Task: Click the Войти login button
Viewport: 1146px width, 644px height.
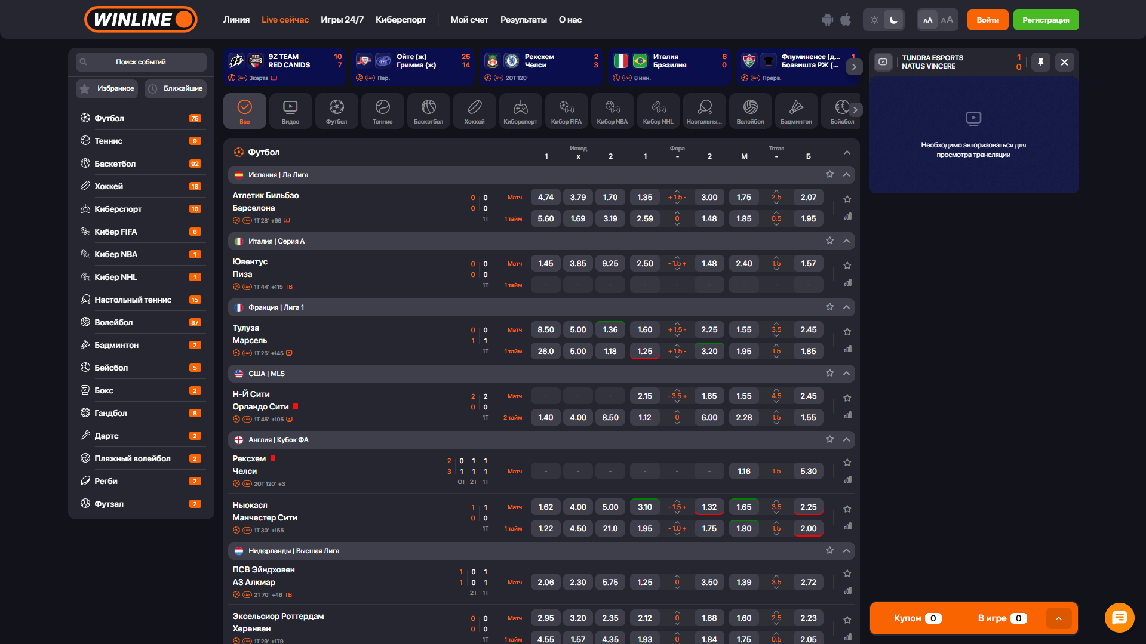Action: click(988, 20)
